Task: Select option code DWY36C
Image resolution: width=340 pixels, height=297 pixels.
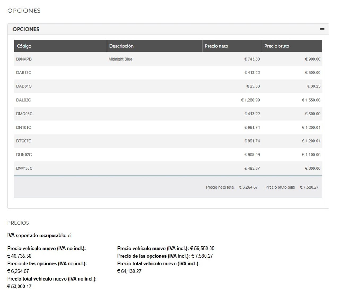Action: click(x=24, y=169)
